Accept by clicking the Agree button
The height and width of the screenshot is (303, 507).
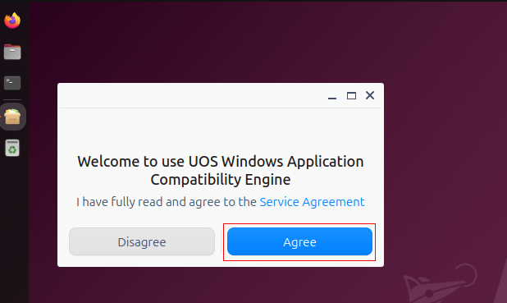pyautogui.click(x=299, y=241)
